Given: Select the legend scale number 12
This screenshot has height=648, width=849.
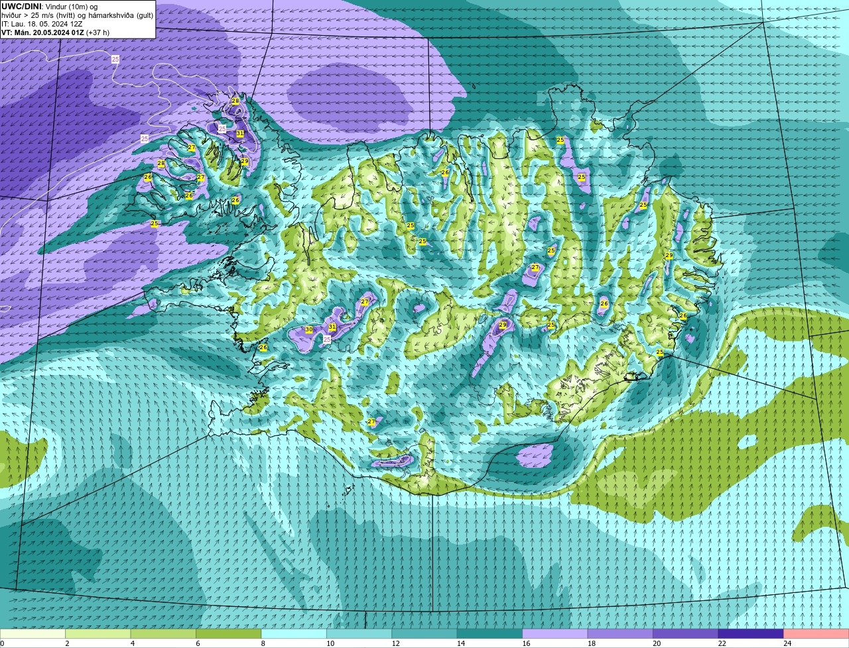Looking at the screenshot, I should [x=395, y=643].
